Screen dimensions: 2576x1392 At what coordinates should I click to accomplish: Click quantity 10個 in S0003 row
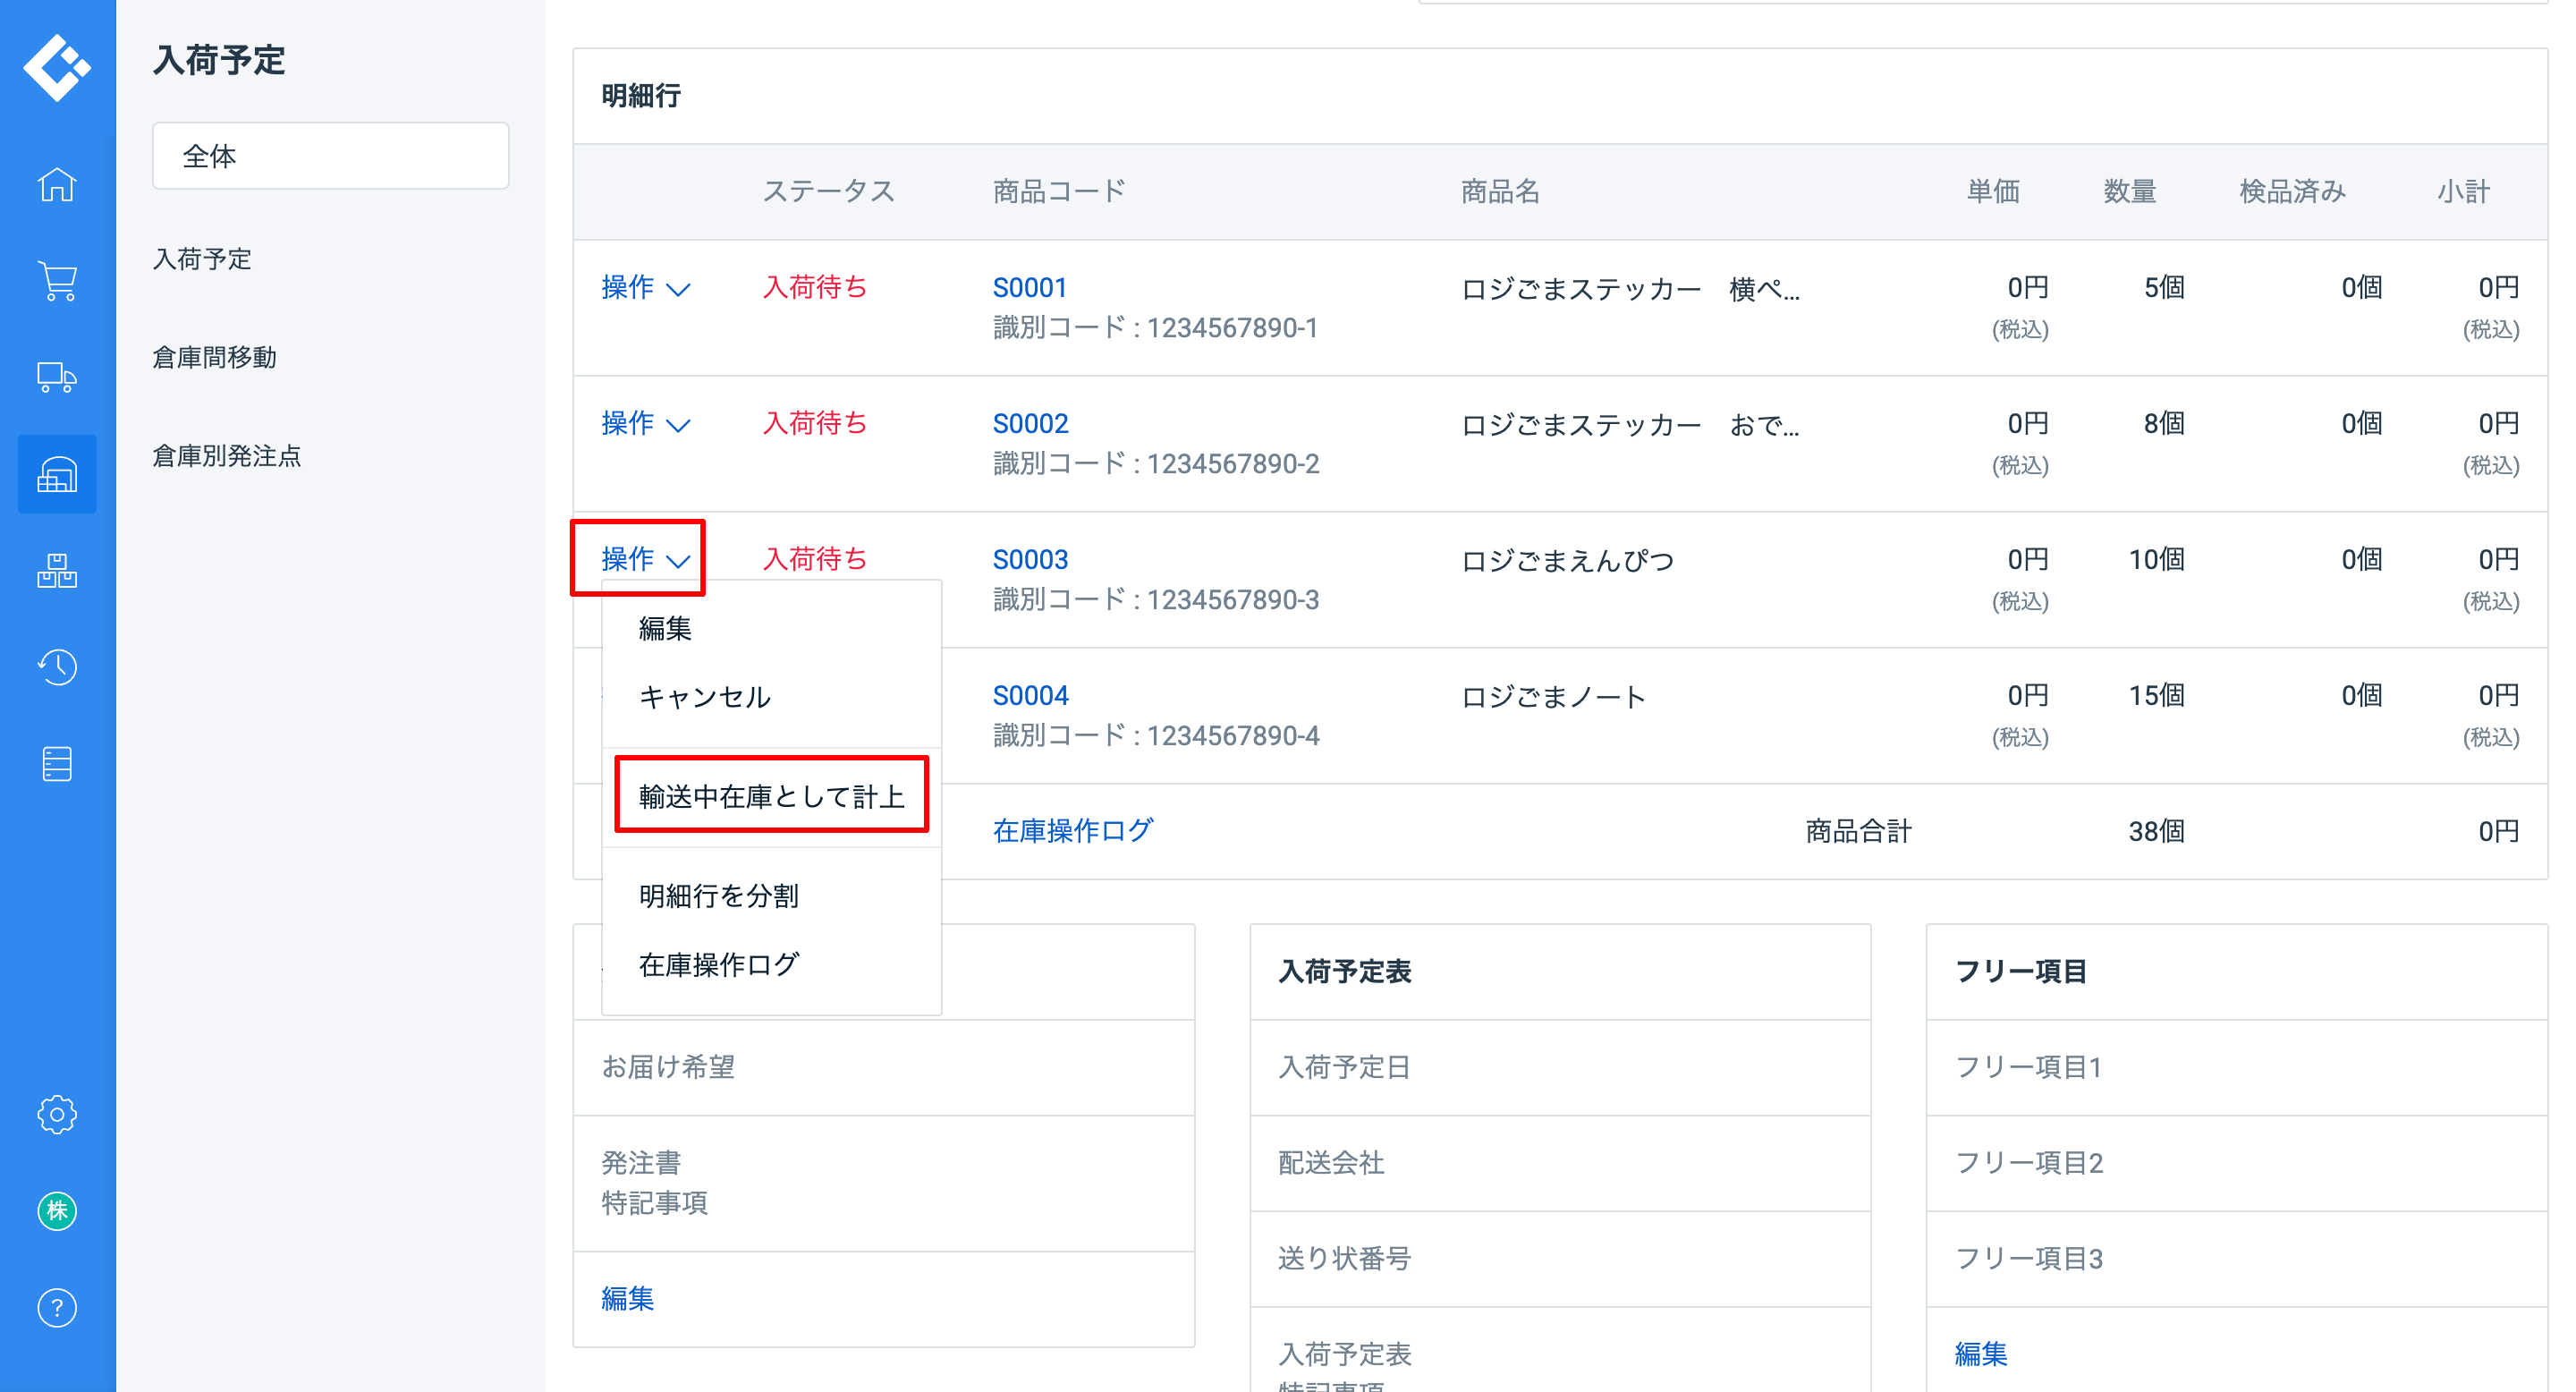[2156, 560]
